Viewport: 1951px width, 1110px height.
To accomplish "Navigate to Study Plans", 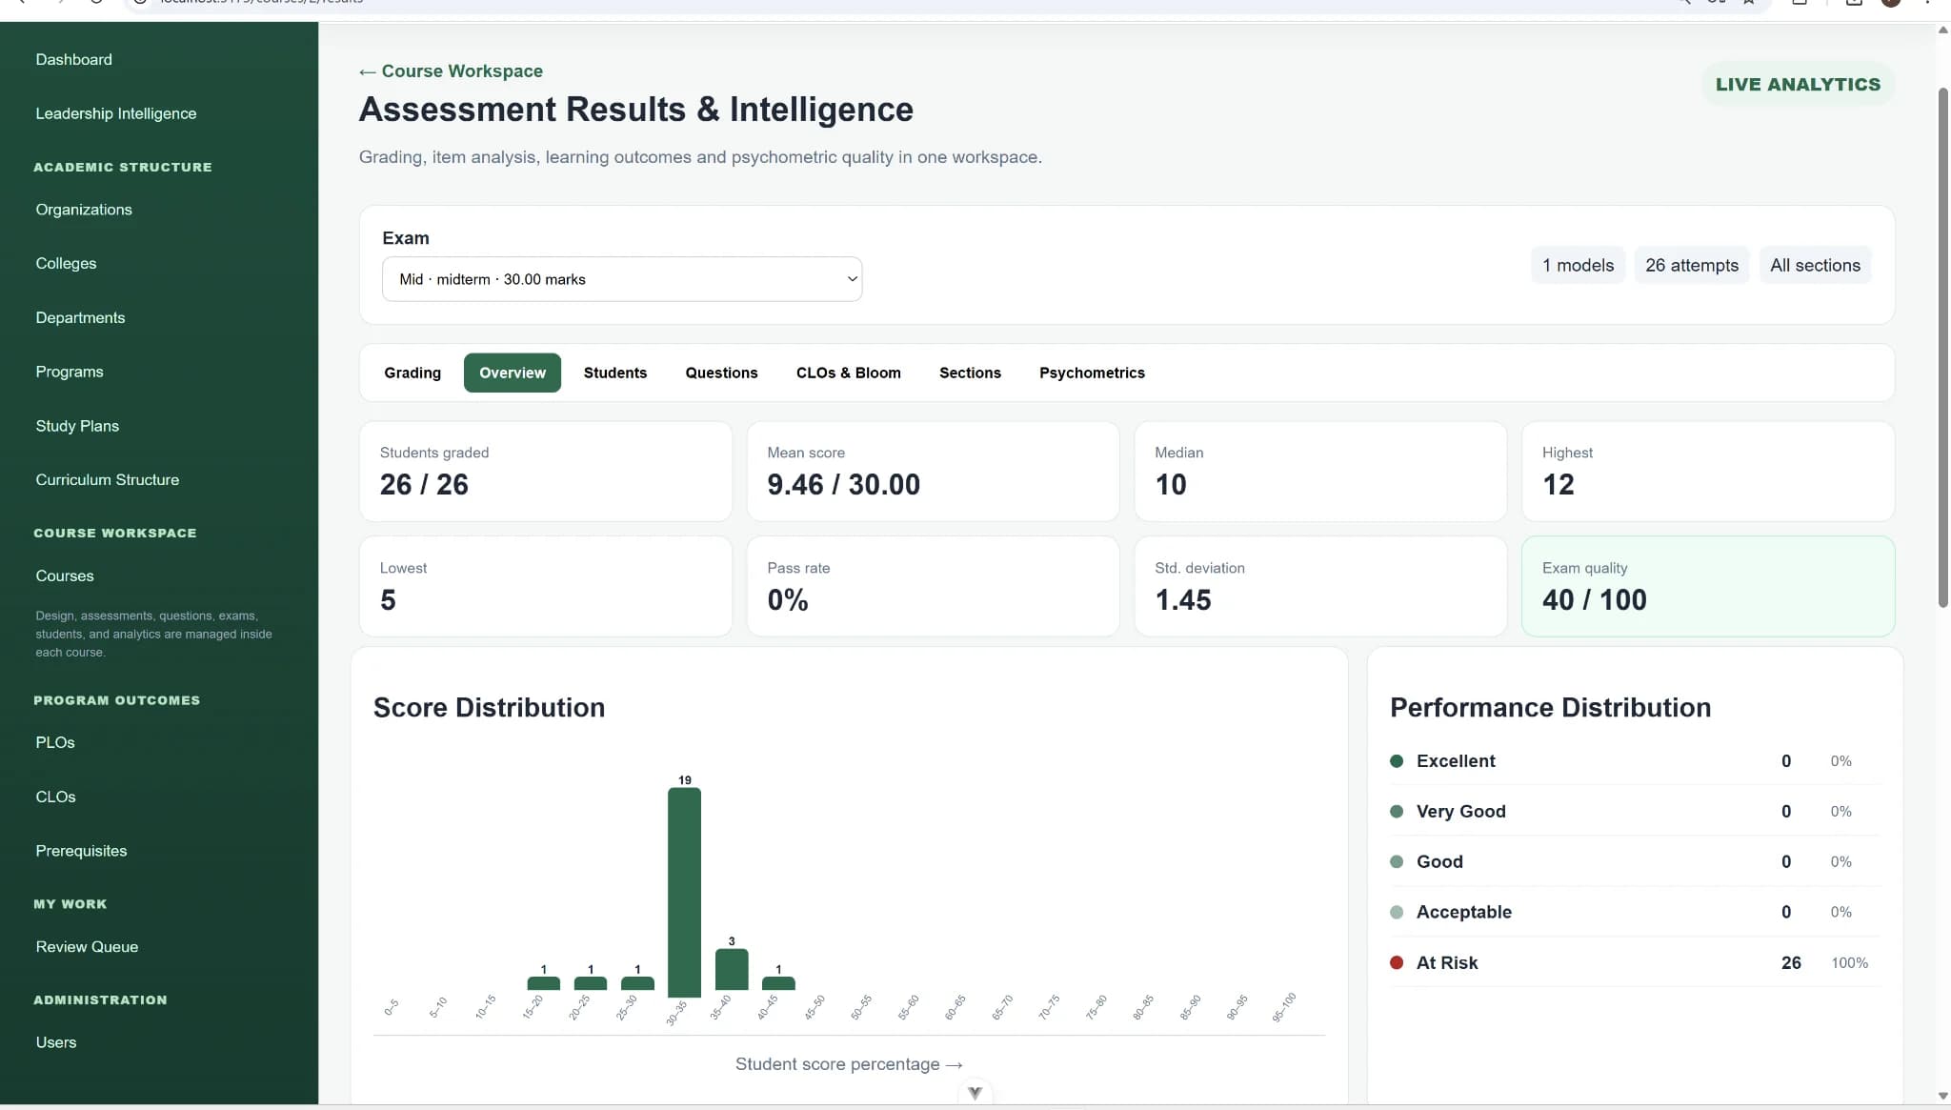I will pos(77,426).
